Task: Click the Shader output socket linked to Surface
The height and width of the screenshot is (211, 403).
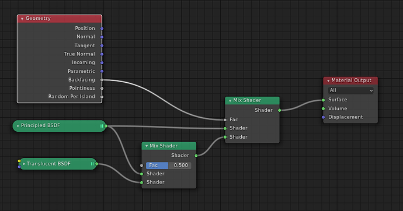Action: coord(279,110)
